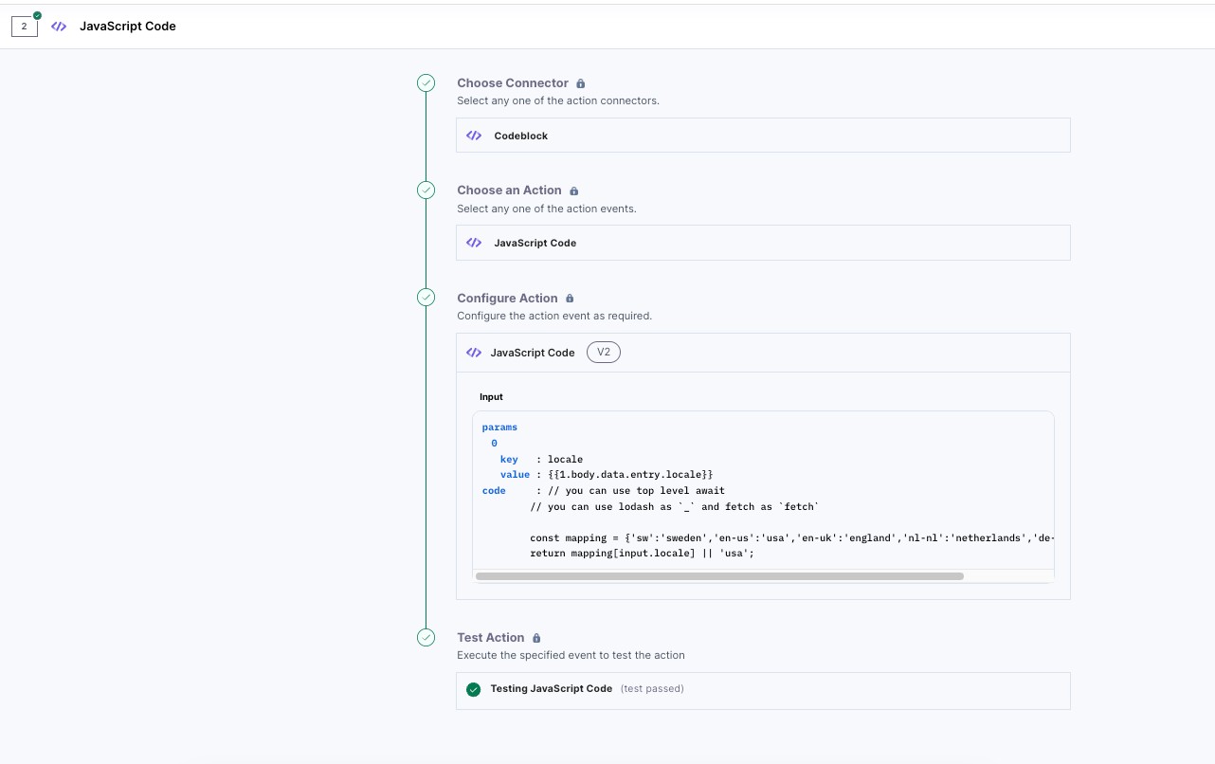Click the lock icon beside Configure Action

[x=570, y=299]
